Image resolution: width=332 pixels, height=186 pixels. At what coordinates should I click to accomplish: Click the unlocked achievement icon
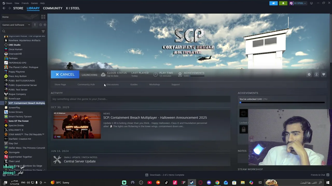point(244,113)
